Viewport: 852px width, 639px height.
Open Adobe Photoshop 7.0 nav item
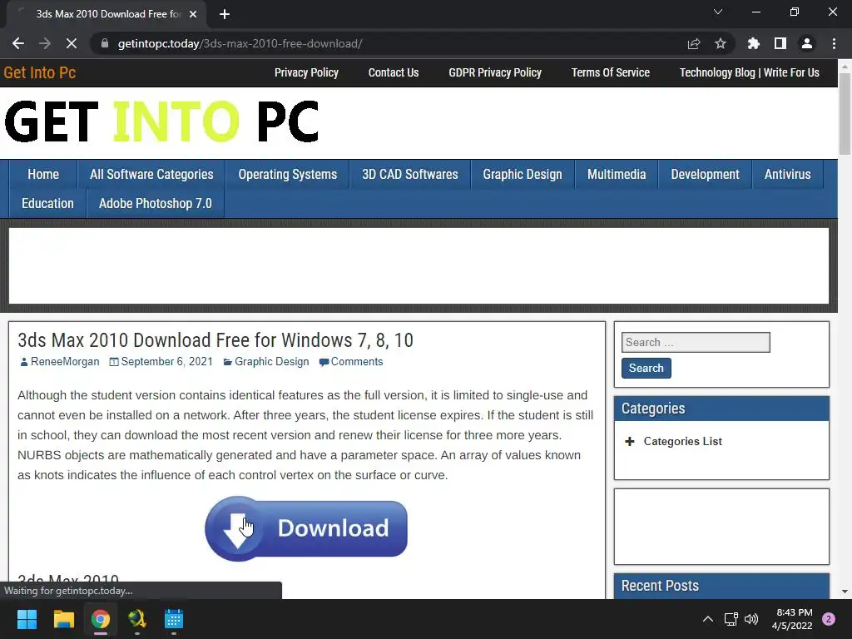click(x=156, y=204)
